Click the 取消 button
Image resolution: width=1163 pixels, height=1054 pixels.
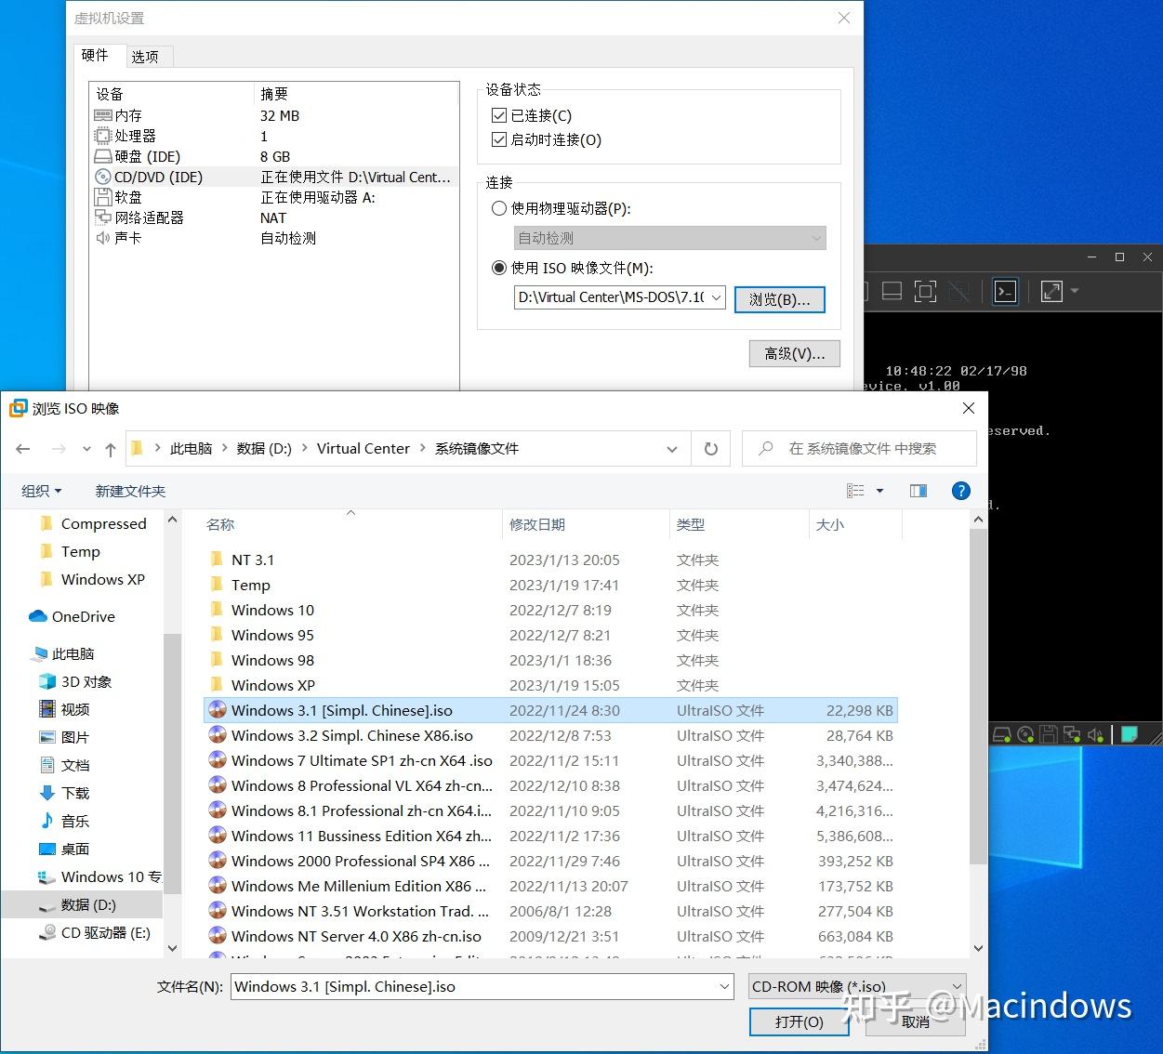click(916, 1021)
